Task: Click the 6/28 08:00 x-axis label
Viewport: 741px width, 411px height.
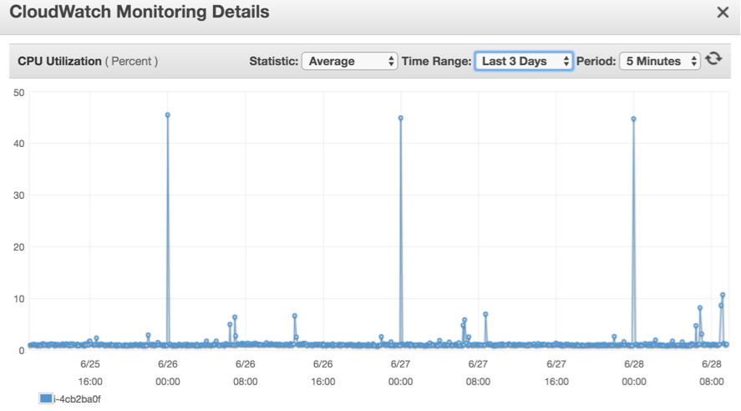Action: [x=711, y=373]
